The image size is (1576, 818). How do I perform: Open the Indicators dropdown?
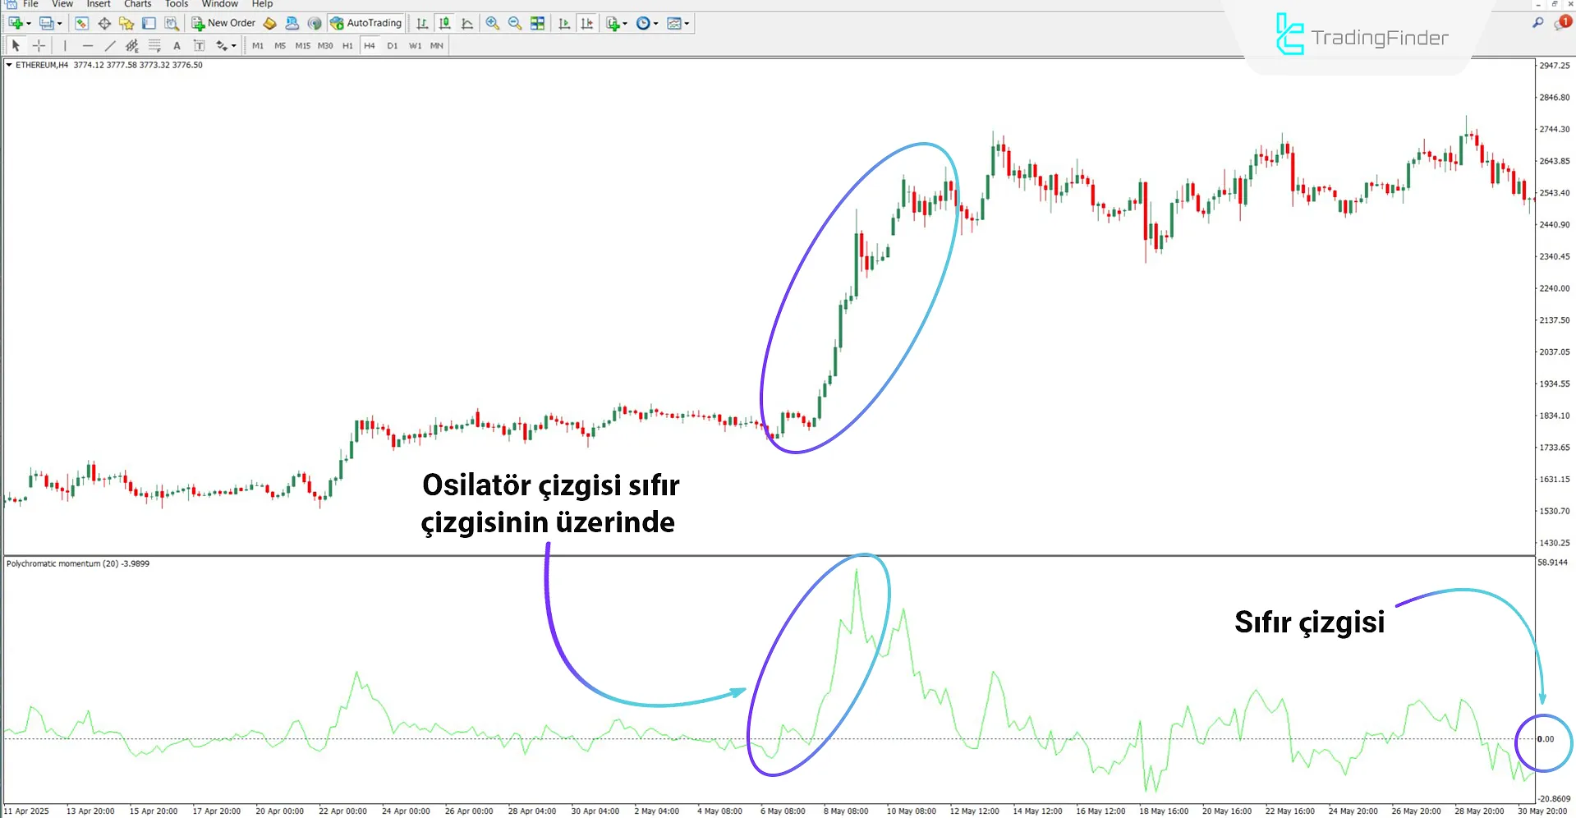[615, 22]
